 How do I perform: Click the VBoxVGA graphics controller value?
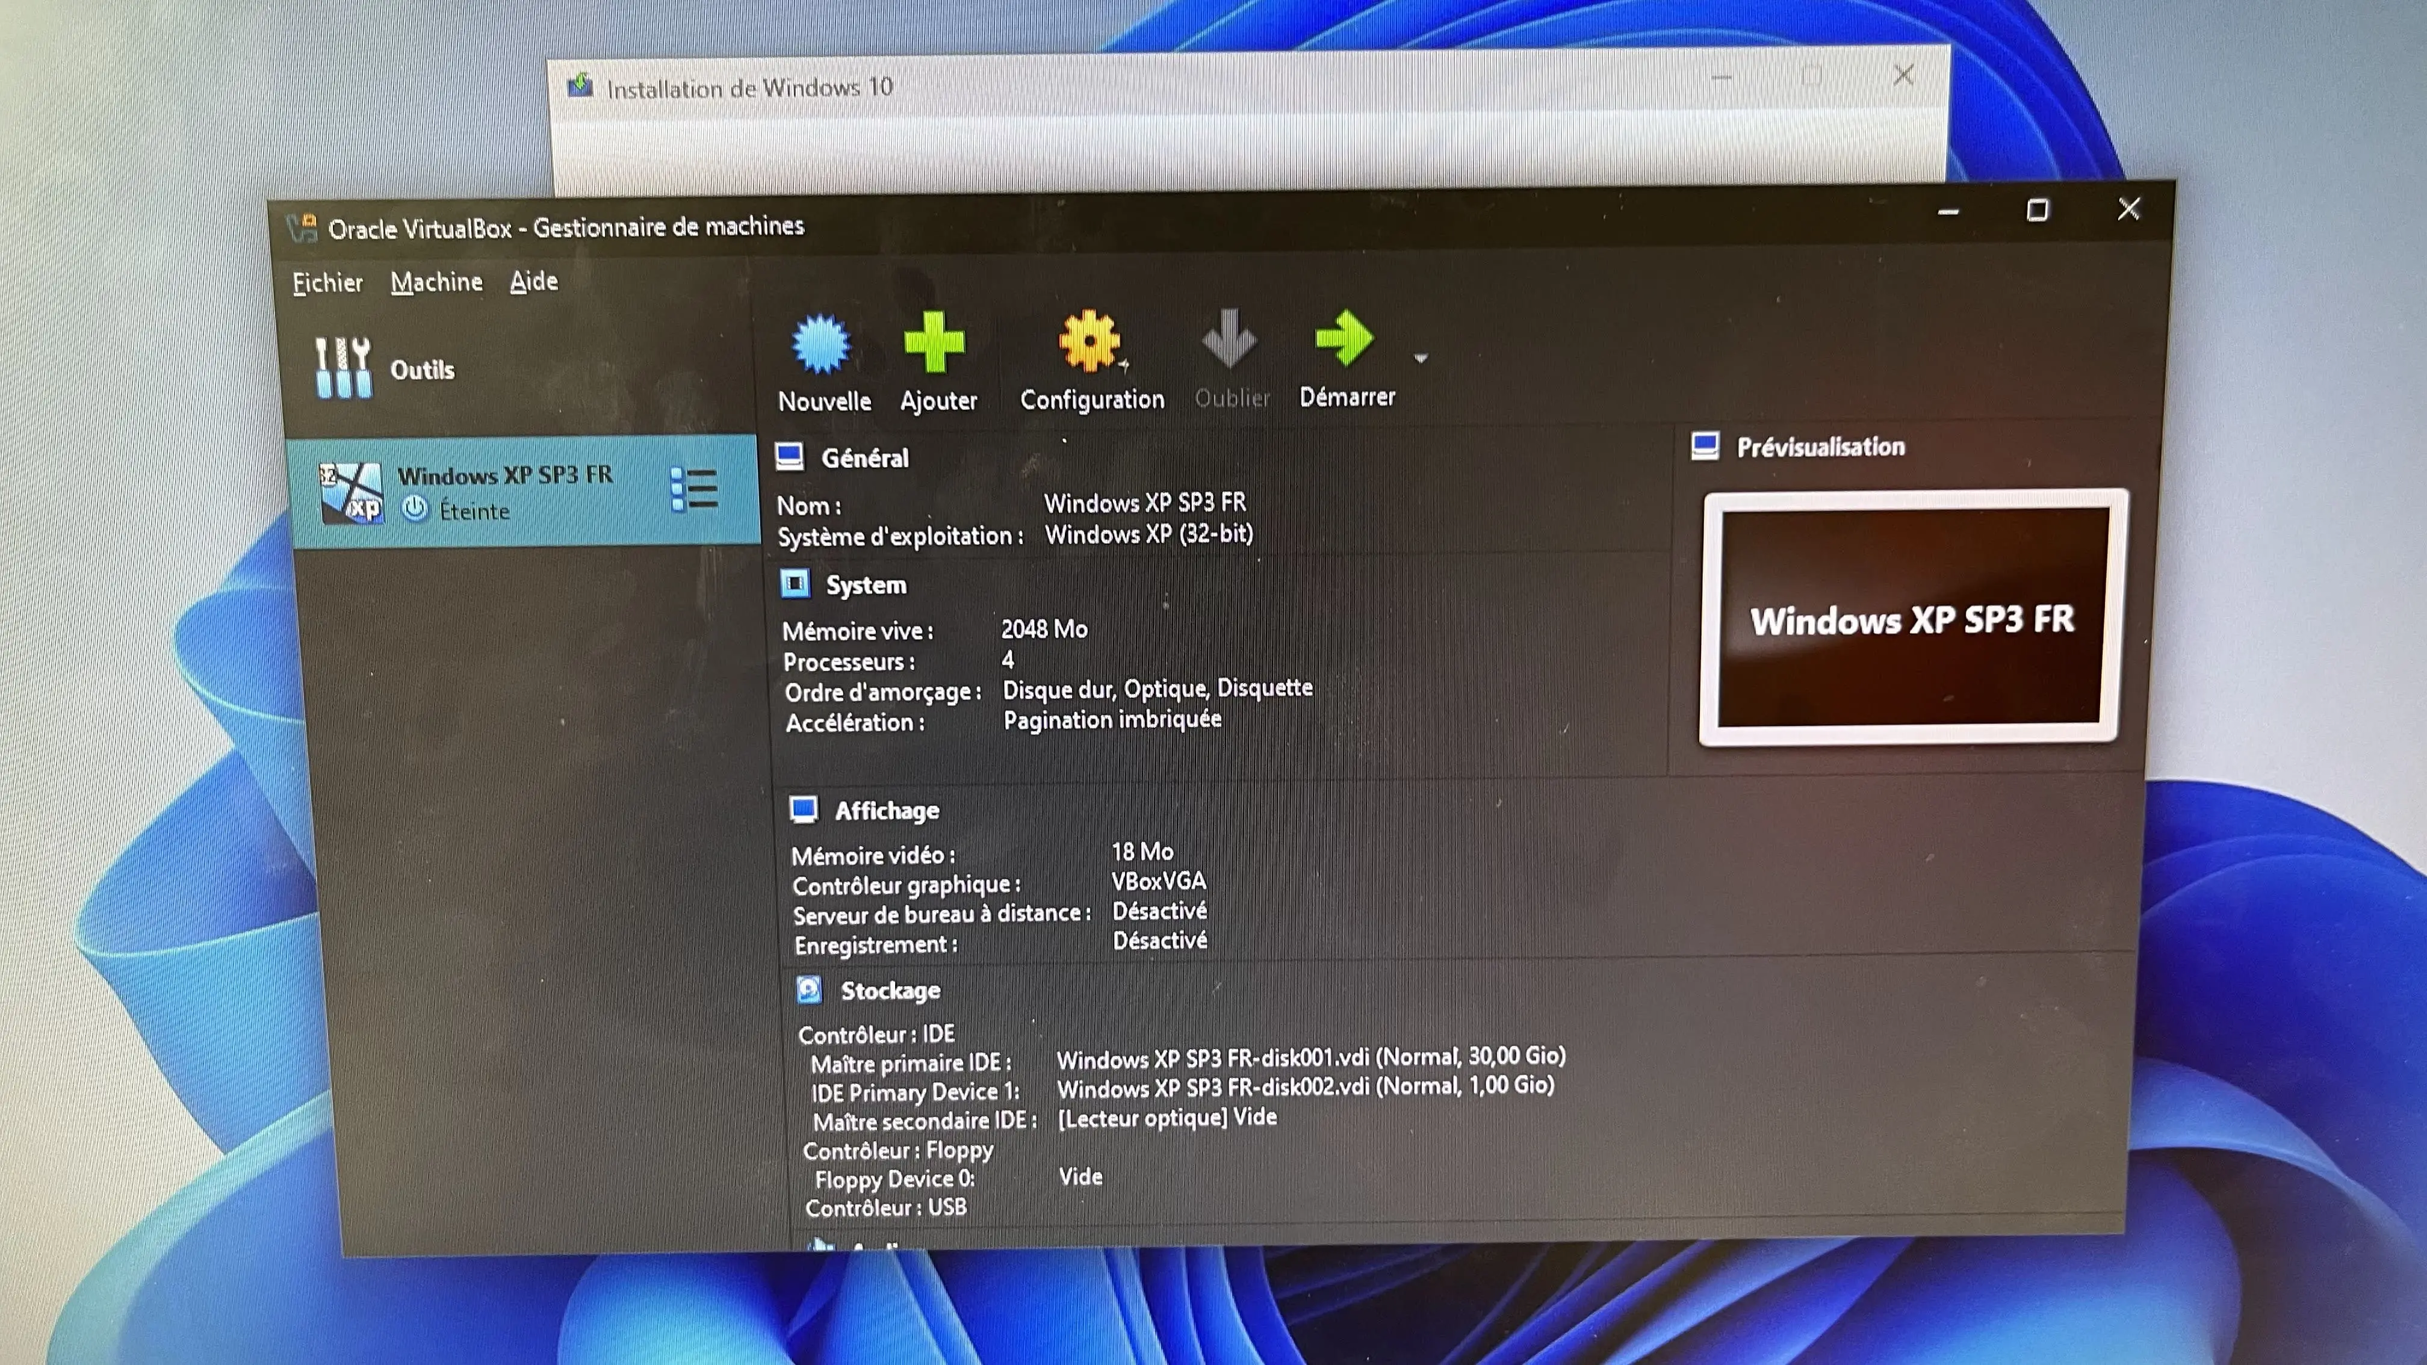pos(1158,882)
